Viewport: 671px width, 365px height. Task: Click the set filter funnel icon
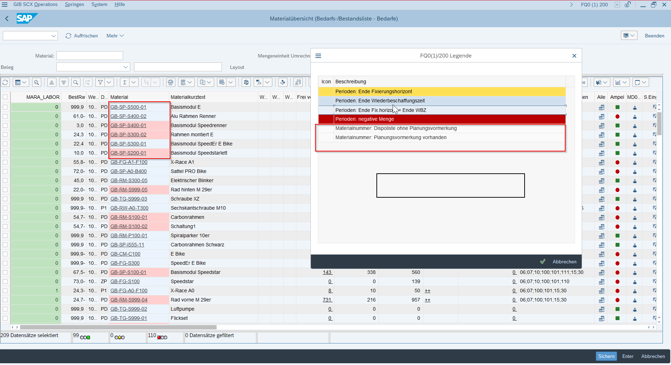tap(101, 82)
